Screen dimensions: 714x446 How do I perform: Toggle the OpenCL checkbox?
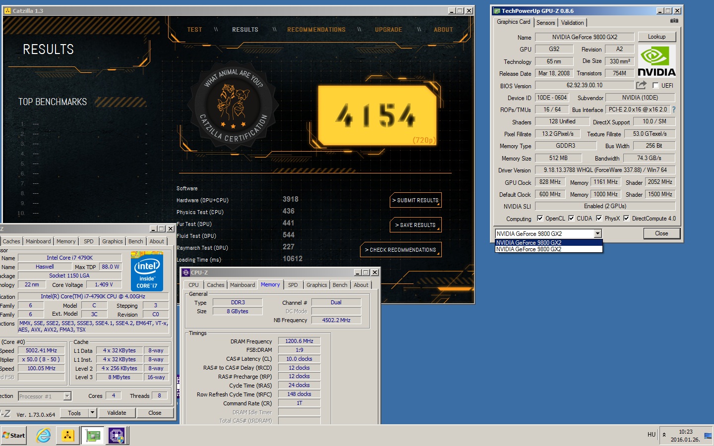540,218
